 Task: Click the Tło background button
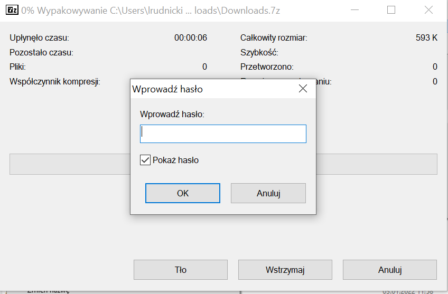click(x=181, y=270)
